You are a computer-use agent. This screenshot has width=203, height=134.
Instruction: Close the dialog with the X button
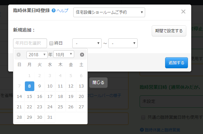(x=183, y=12)
